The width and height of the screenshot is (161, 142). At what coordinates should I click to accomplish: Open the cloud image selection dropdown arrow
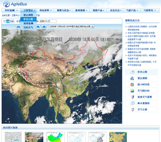point(93,27)
